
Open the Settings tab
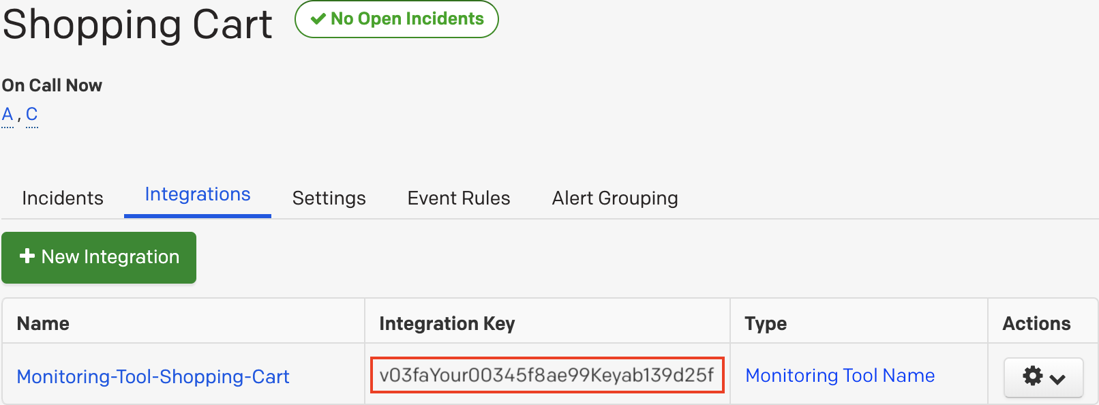pos(329,198)
